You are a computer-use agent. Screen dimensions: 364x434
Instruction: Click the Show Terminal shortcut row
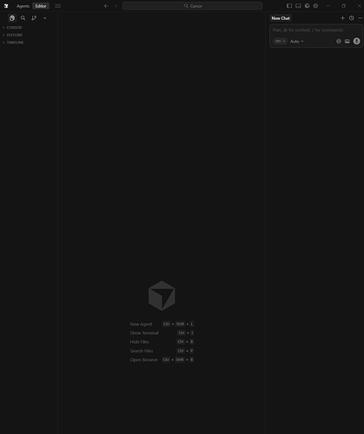(162, 333)
